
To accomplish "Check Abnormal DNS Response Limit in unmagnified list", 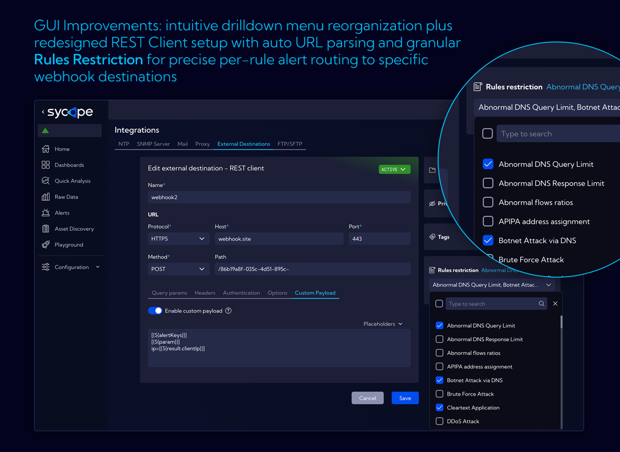I will (x=439, y=339).
